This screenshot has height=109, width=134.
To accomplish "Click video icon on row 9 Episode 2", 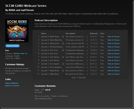I will (x=63, y=64).
